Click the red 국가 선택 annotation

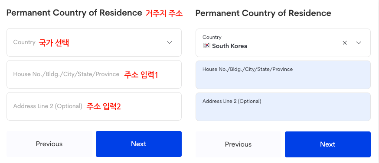point(54,43)
